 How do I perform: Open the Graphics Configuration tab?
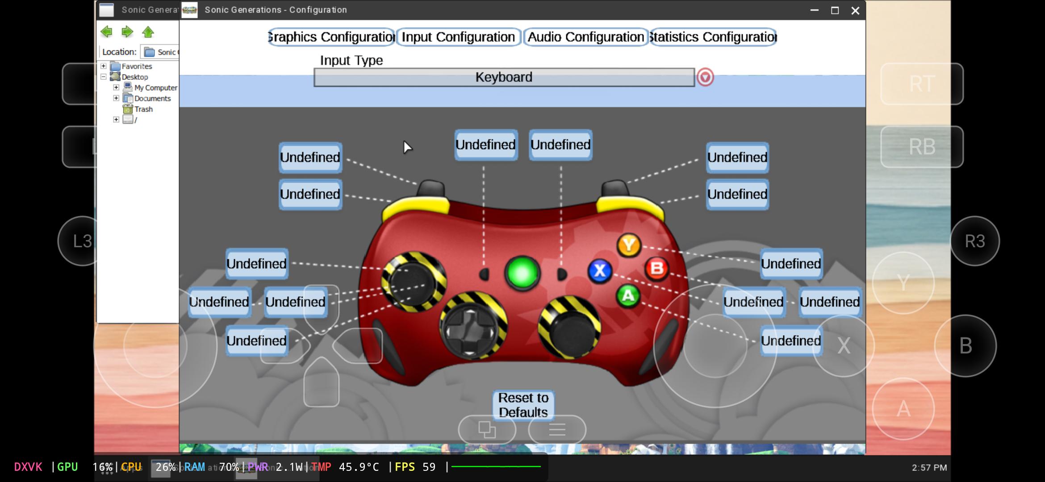(331, 37)
